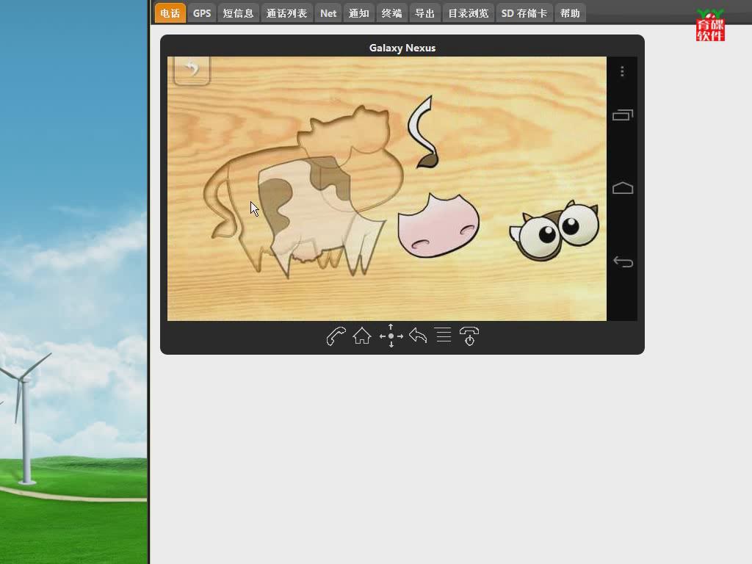This screenshot has height=564, width=752.
Task: Click the phone call handset icon
Action: coord(336,336)
